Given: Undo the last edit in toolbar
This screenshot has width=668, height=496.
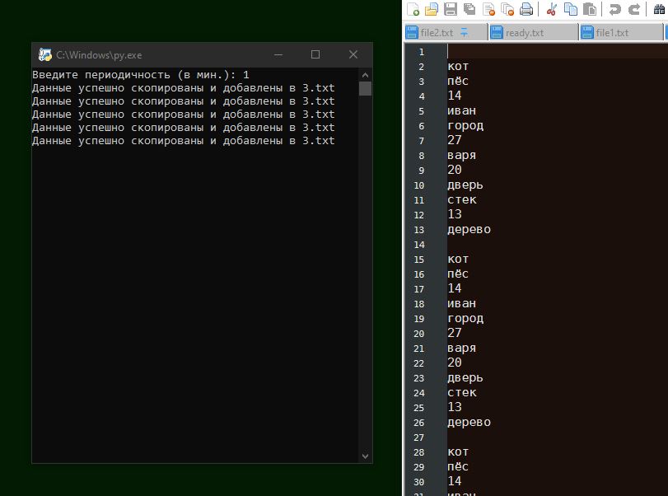Looking at the screenshot, I should coord(614,9).
